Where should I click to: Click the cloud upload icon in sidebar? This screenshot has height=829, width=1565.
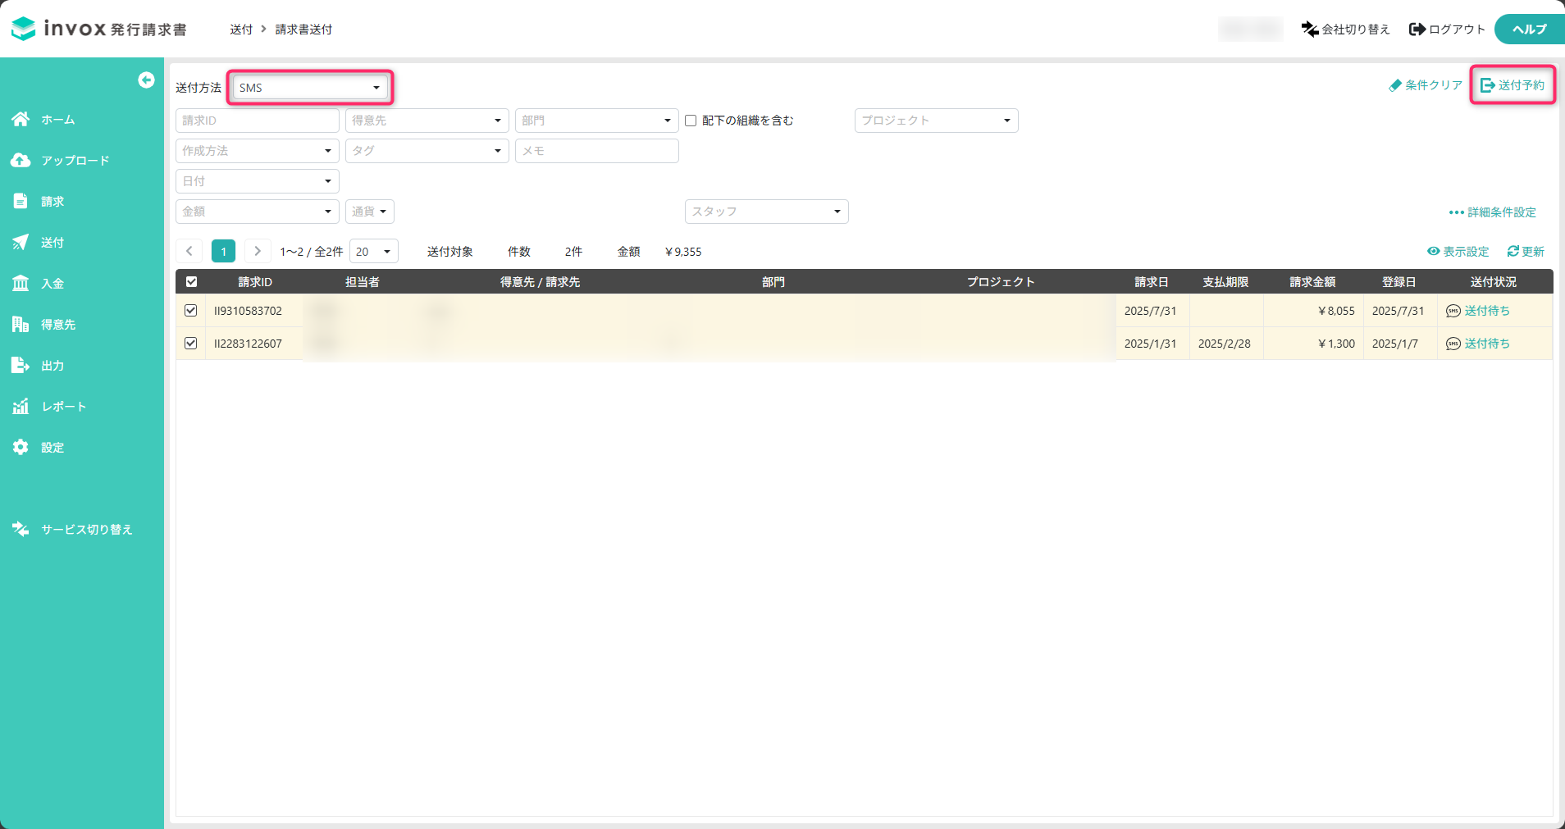[x=21, y=161]
